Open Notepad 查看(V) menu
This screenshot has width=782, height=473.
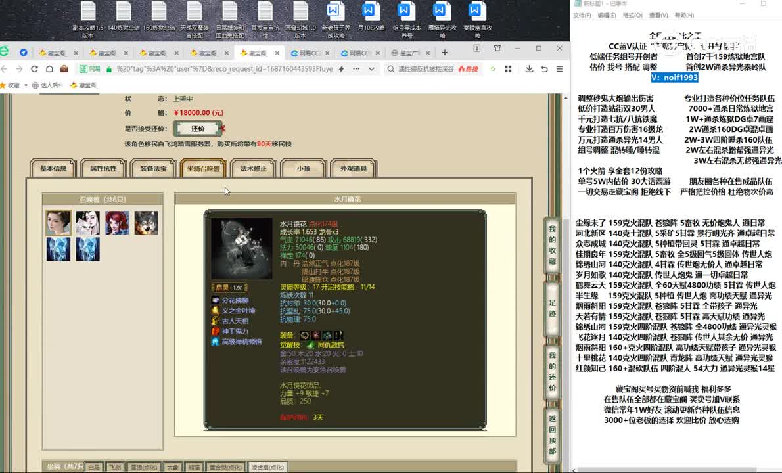[658, 16]
